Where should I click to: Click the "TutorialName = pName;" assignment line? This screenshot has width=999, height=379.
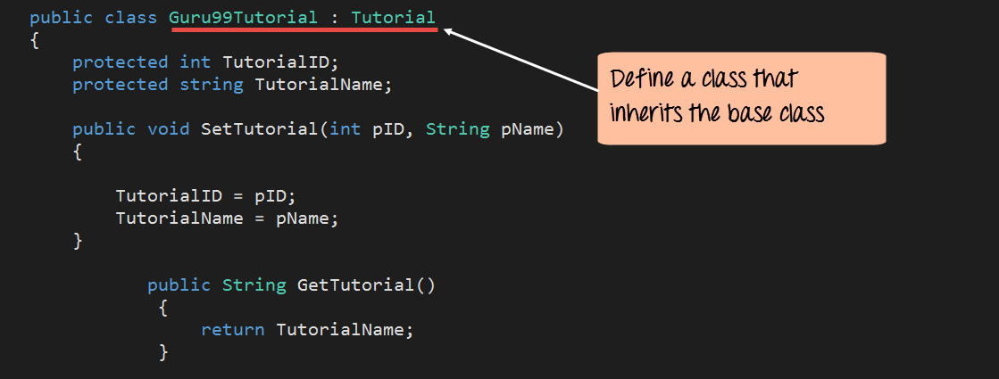pos(227,218)
